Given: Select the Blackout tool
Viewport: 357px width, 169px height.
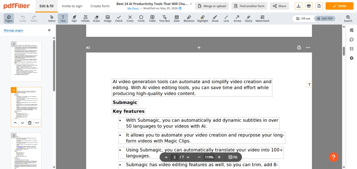Looking at the screenshot, I should point(189,19).
